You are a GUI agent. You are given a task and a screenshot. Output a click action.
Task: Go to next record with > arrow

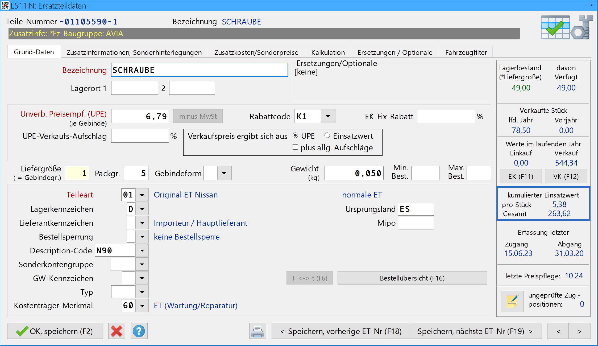point(579,331)
